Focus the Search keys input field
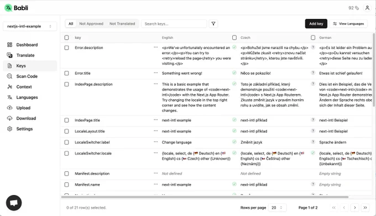This screenshot has width=376, height=216. [174, 24]
